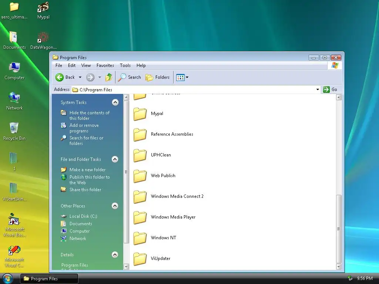Collapse the Details section
The height and width of the screenshot is (284, 379).
[x=115, y=254]
